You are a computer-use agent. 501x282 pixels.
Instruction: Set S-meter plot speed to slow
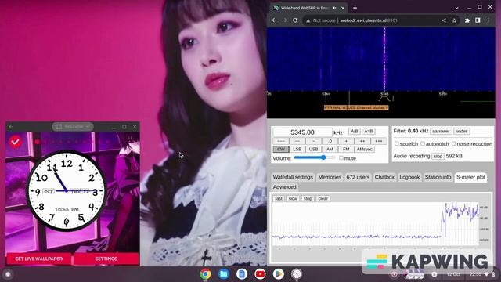(x=293, y=198)
